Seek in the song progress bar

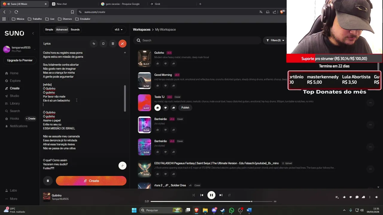211,201
